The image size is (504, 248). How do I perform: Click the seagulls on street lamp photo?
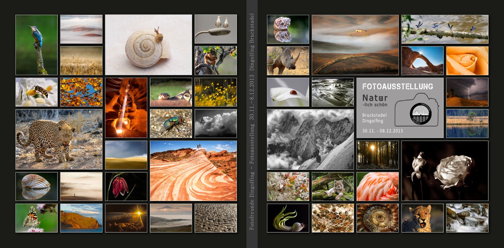[x=216, y=29]
